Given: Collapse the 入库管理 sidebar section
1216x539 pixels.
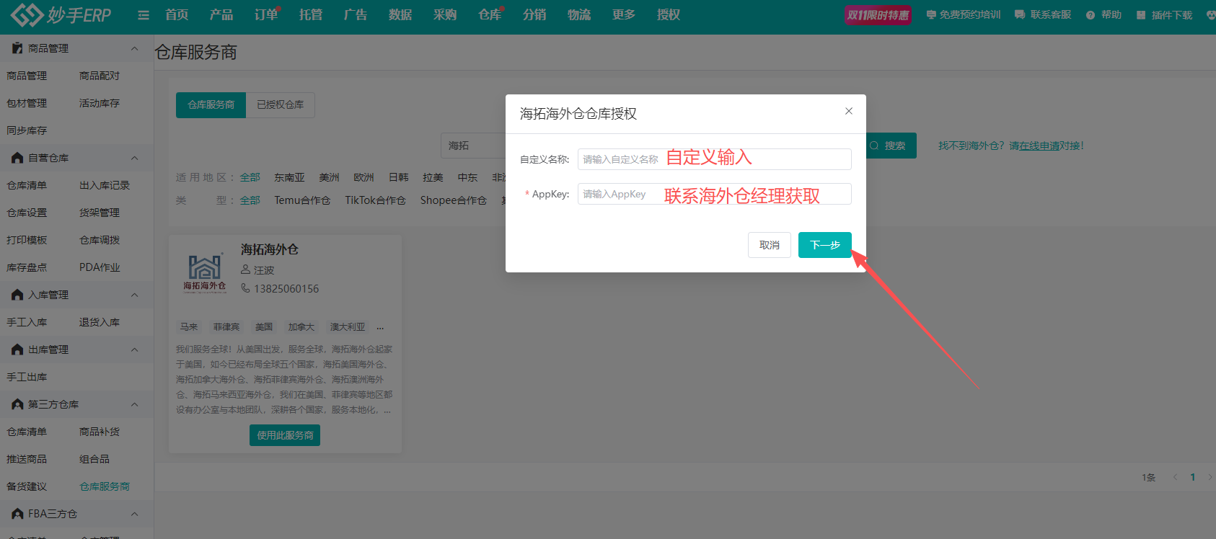Looking at the screenshot, I should (x=134, y=295).
